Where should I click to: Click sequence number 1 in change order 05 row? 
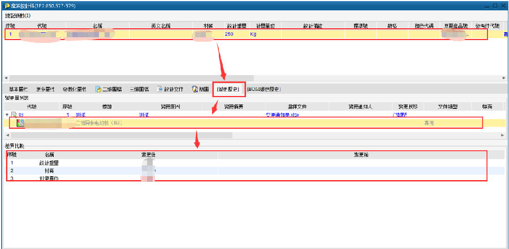(x=68, y=115)
